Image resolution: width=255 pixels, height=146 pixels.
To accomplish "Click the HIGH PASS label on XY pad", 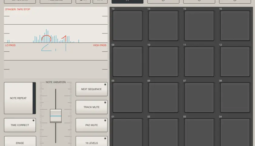I will (100, 45).
